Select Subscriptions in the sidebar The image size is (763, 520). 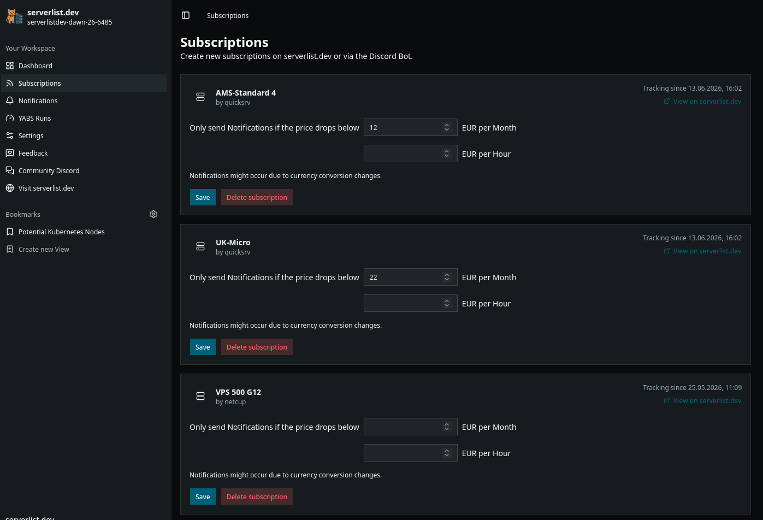(x=84, y=83)
